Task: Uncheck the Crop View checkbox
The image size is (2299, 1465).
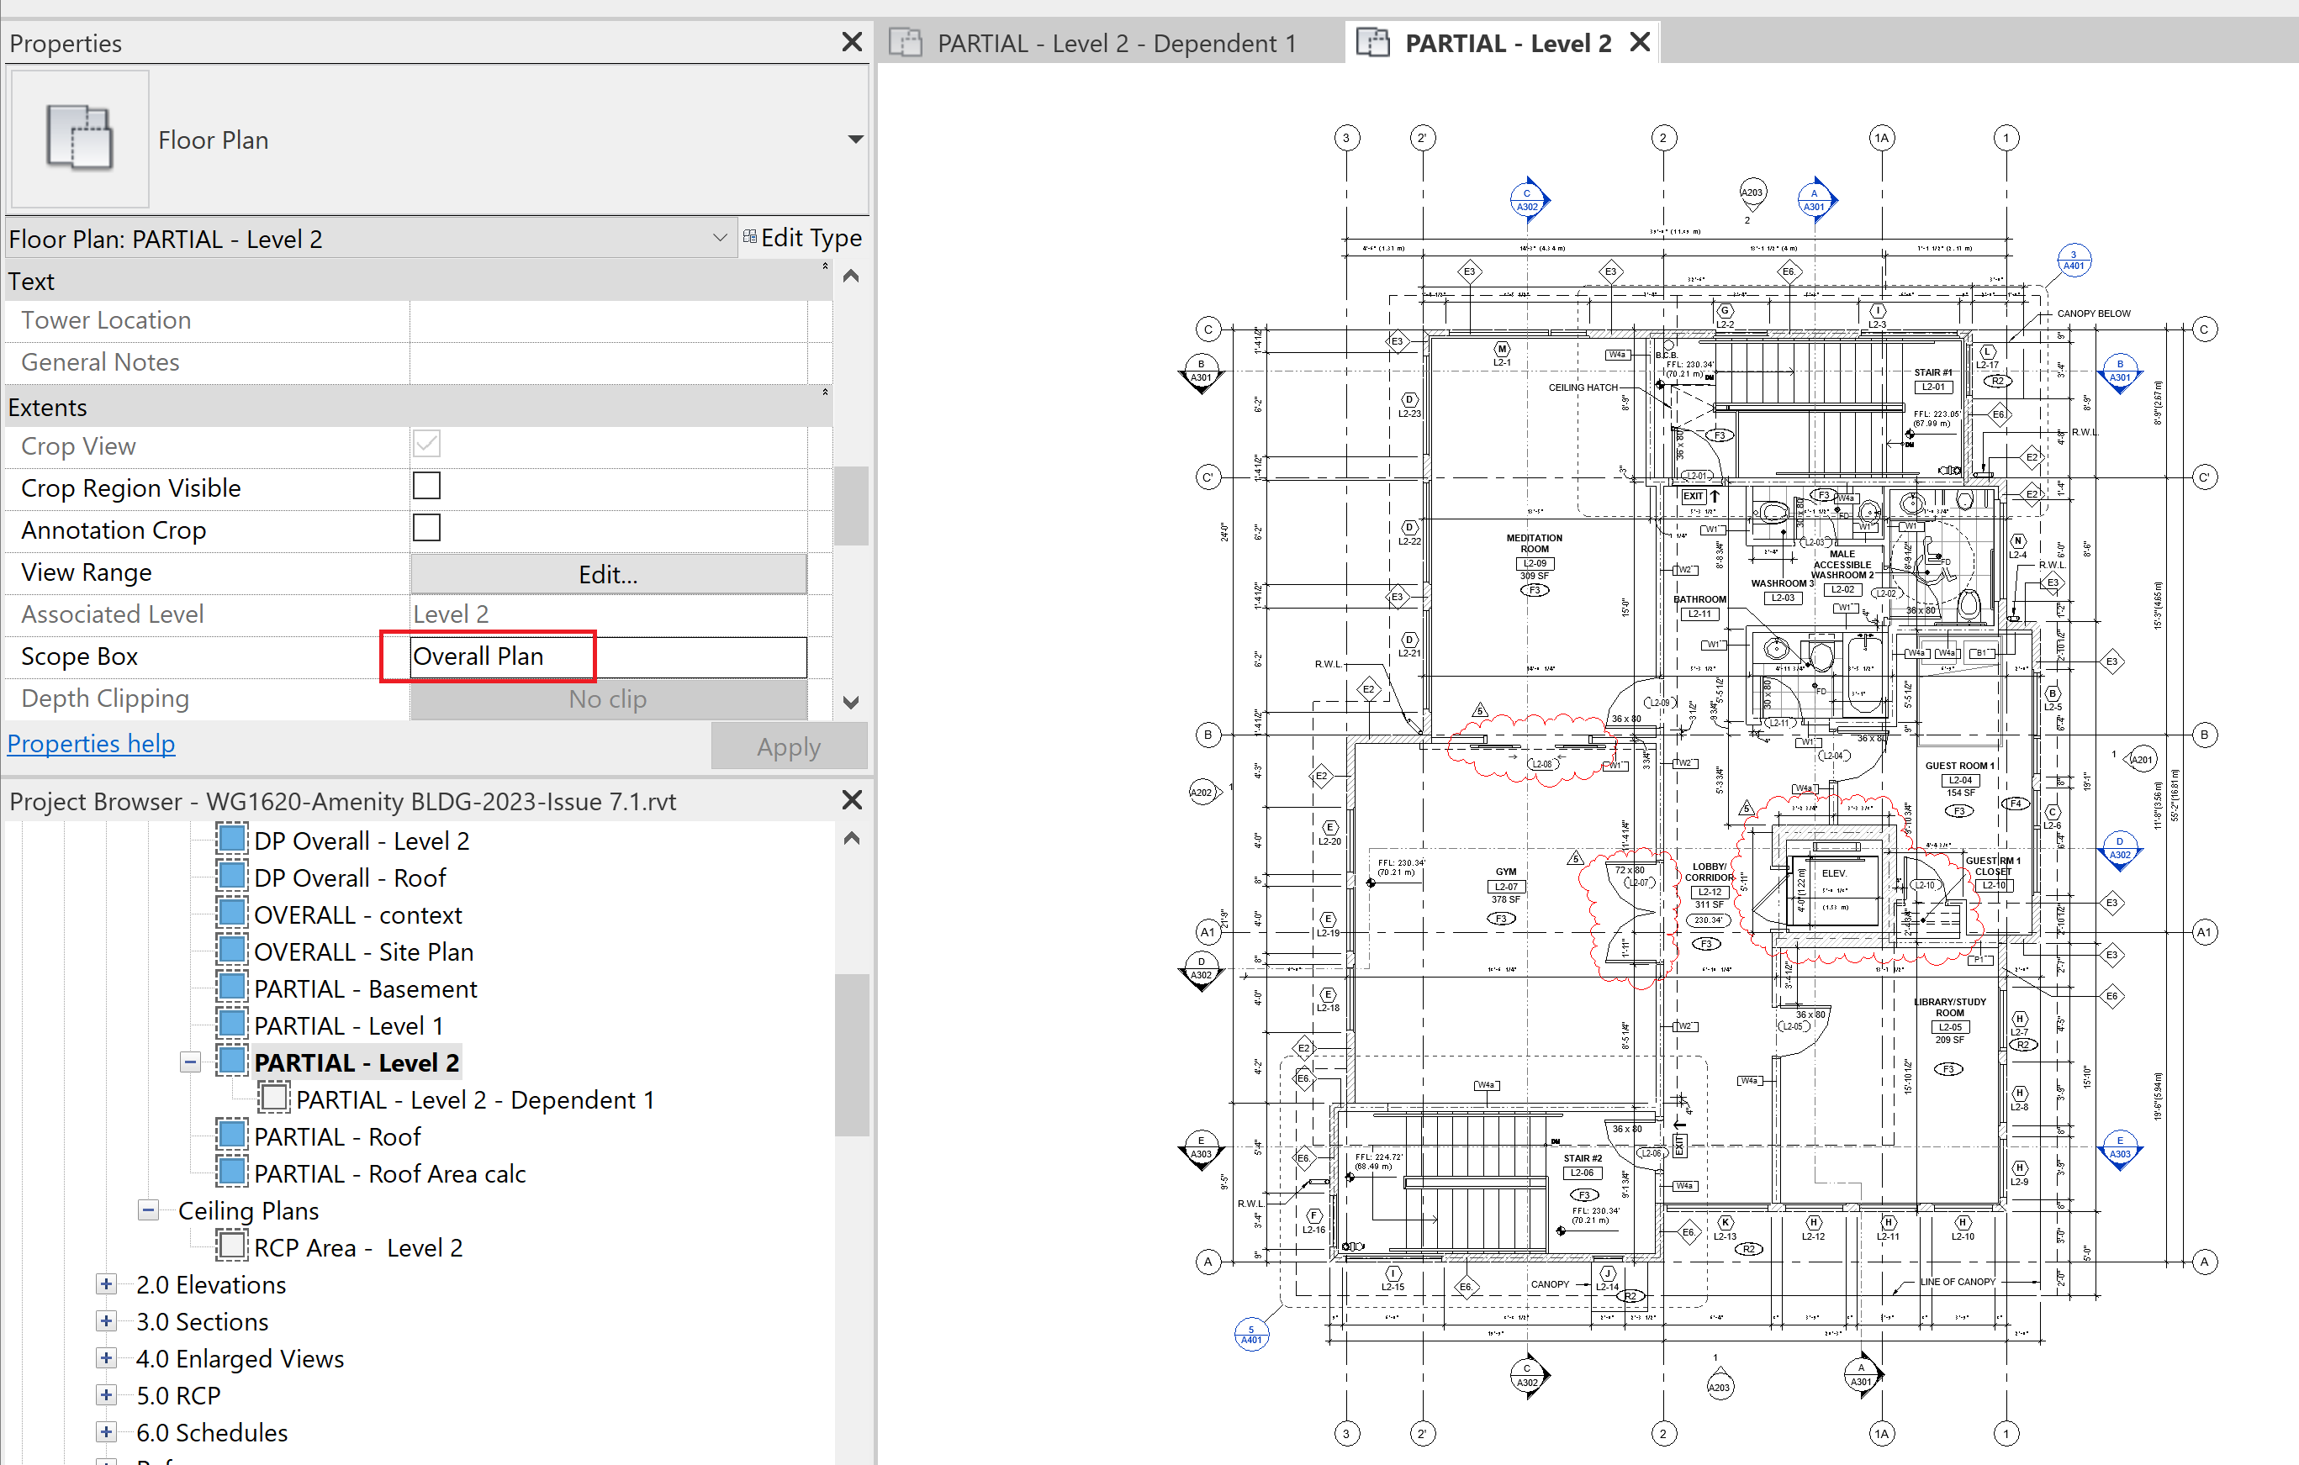Action: [x=425, y=443]
